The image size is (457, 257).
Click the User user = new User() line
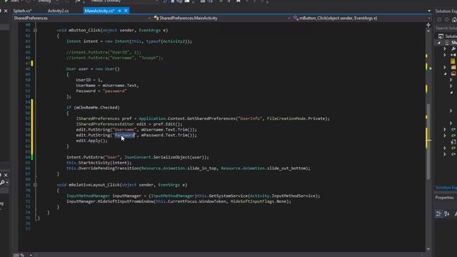[x=93, y=69]
